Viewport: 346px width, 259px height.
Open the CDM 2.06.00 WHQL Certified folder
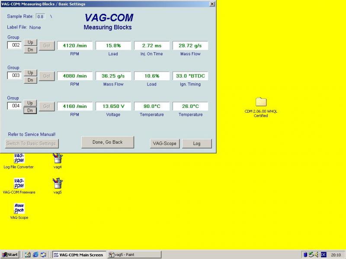pos(260,102)
